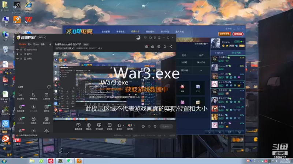Open the 弹幕秀 tool

[33, 120]
